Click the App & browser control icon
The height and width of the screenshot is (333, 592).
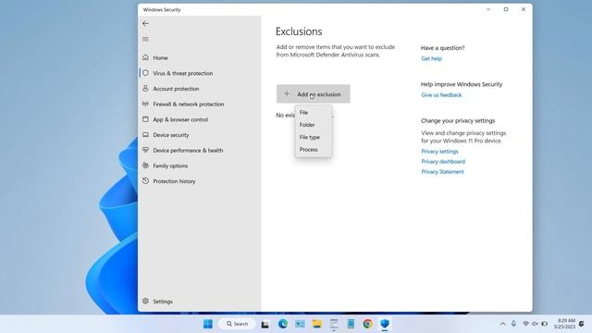[x=145, y=119]
